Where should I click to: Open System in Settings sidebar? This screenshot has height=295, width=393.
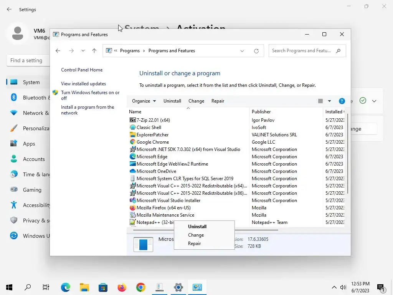pos(28,82)
